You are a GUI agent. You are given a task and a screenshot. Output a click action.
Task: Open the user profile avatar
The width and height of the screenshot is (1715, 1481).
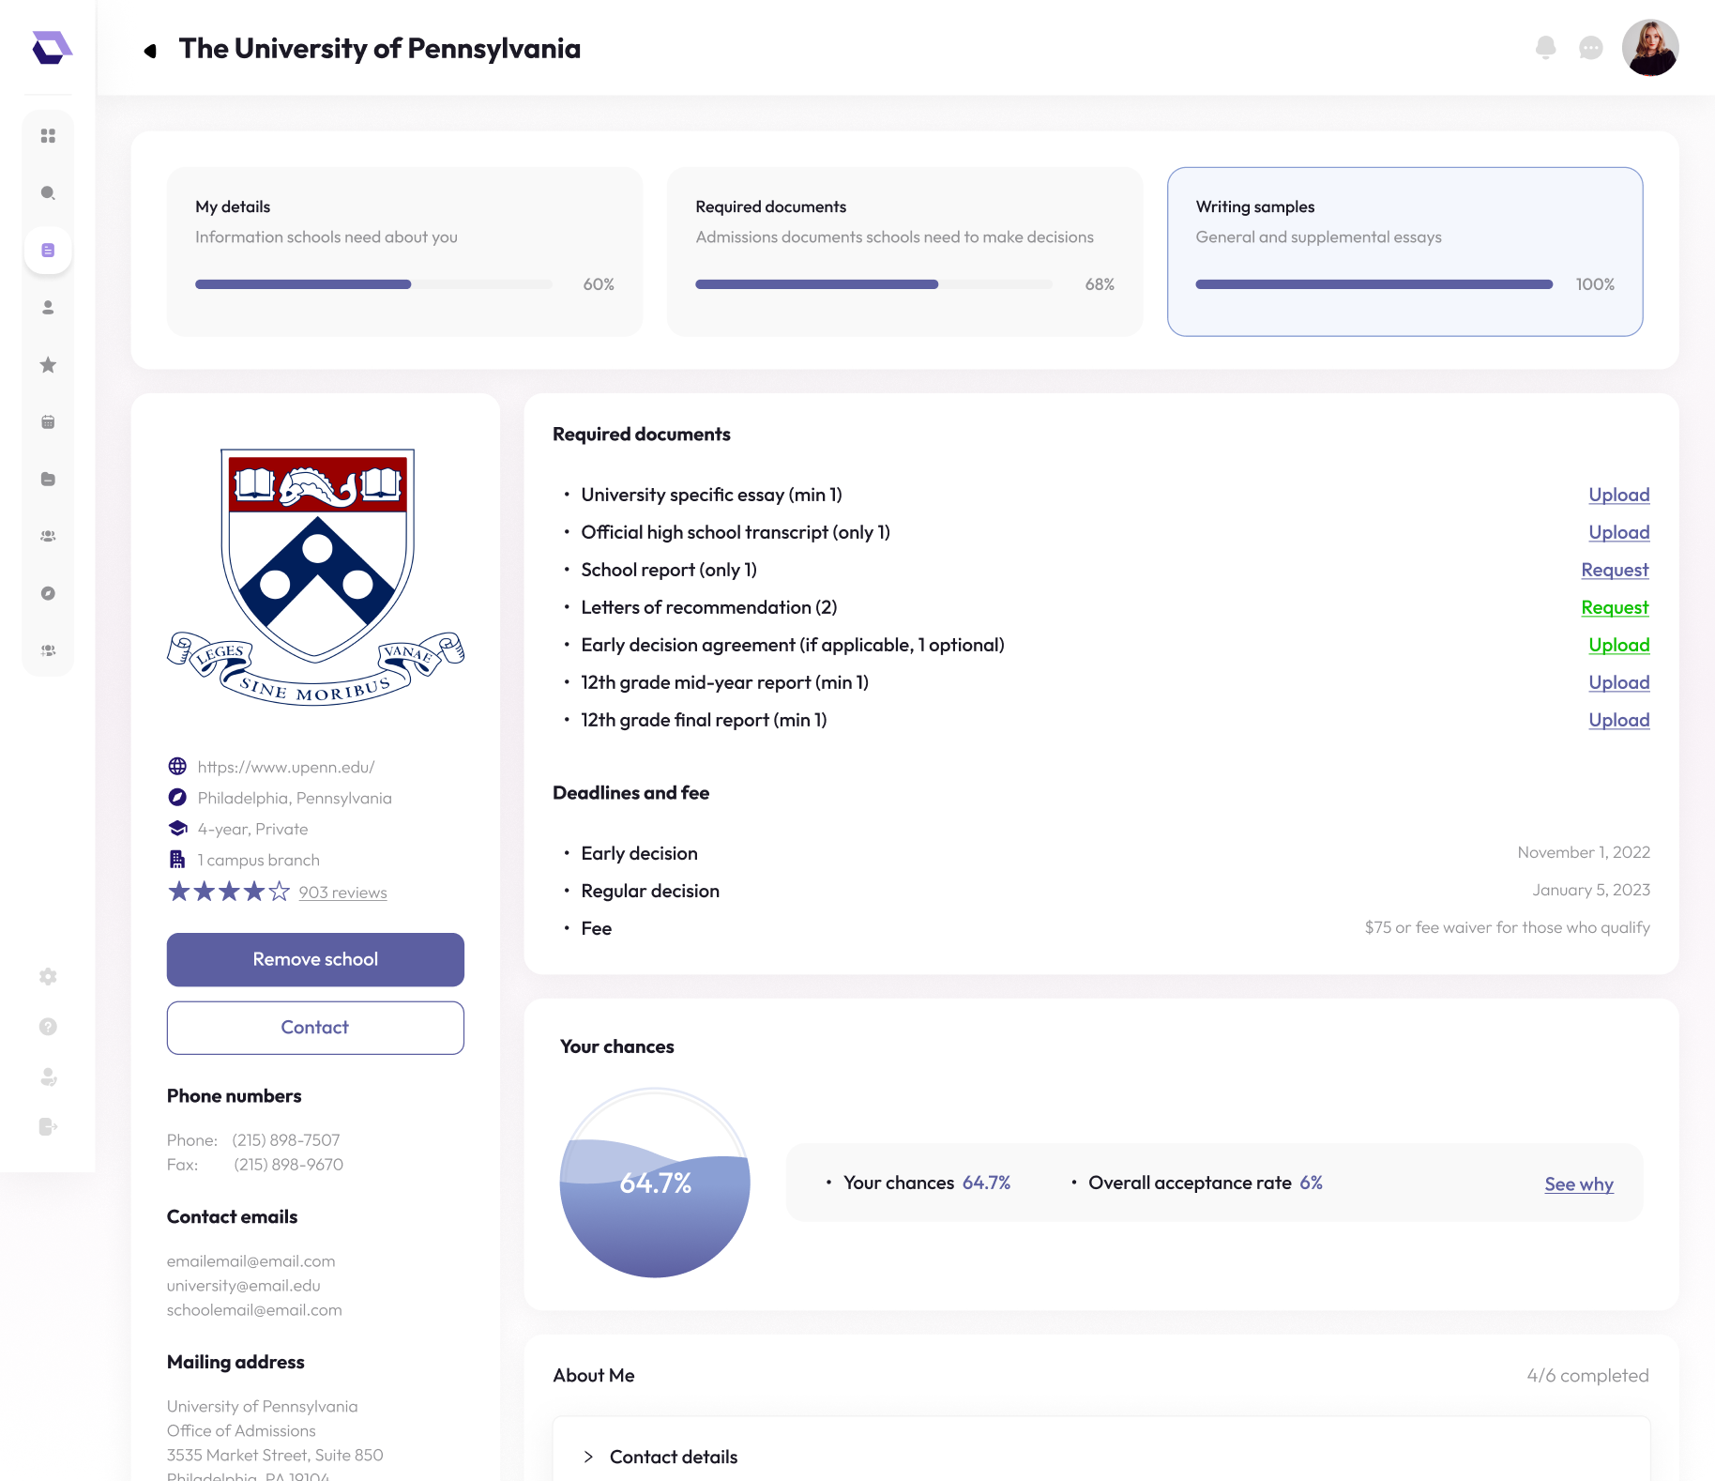(x=1649, y=48)
